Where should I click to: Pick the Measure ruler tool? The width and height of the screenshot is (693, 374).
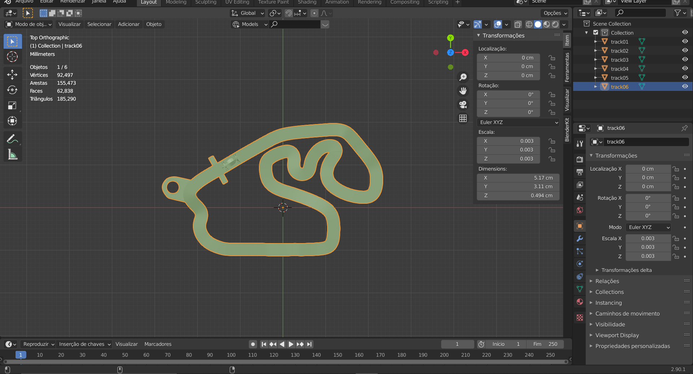12,155
